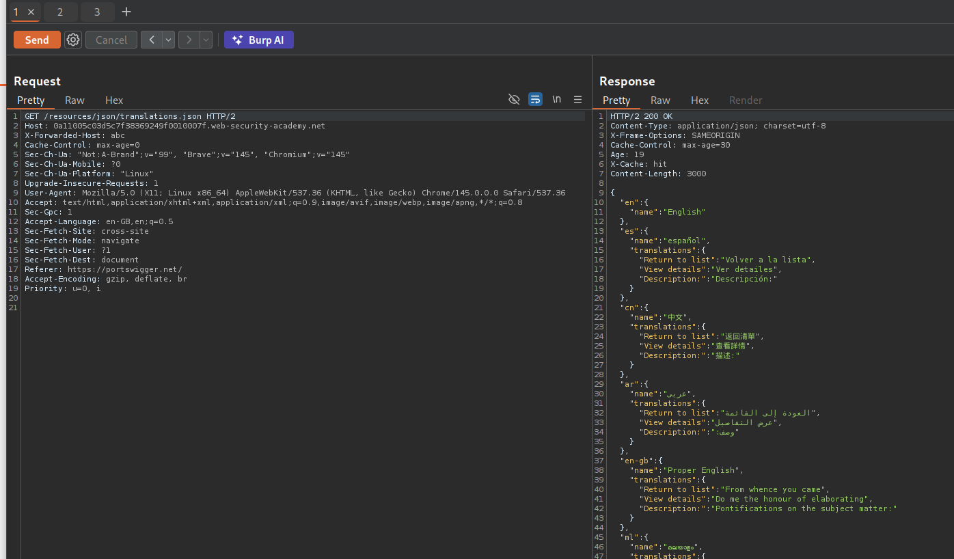Open the response Hex view tab
Image resolution: width=954 pixels, height=559 pixels.
700,100
